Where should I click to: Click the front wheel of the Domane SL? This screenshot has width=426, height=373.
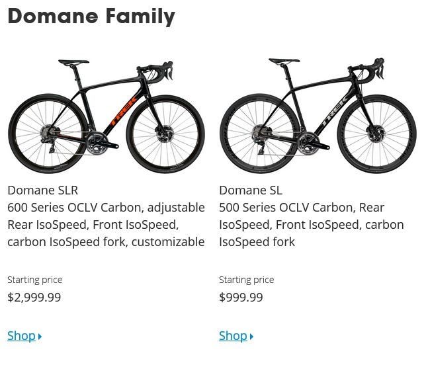pos(377,135)
